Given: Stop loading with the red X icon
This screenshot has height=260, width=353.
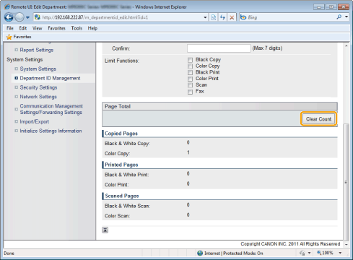Looking at the screenshot, I should pyautogui.click(x=232, y=17).
